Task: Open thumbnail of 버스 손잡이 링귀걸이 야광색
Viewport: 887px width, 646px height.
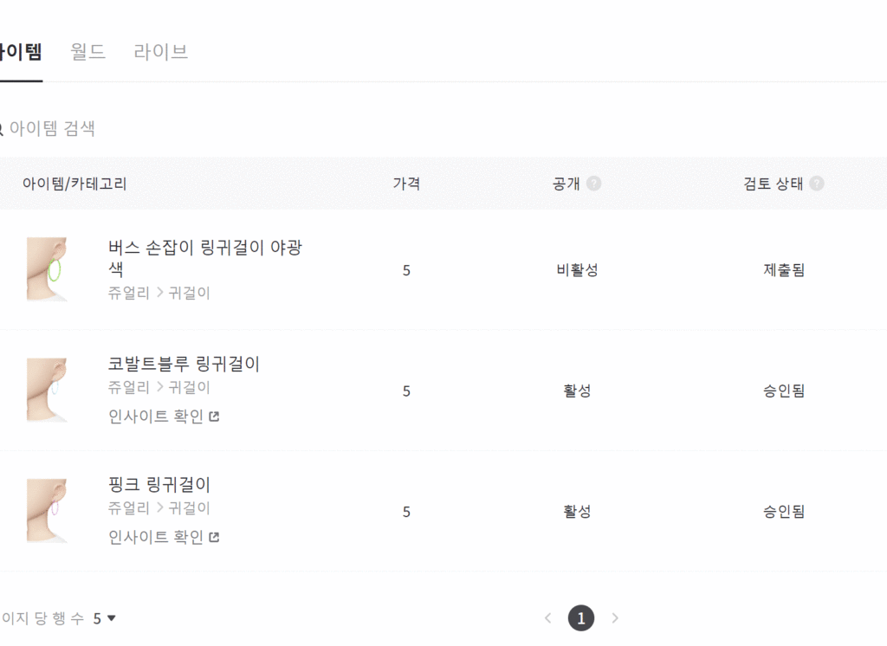Action: (47, 270)
